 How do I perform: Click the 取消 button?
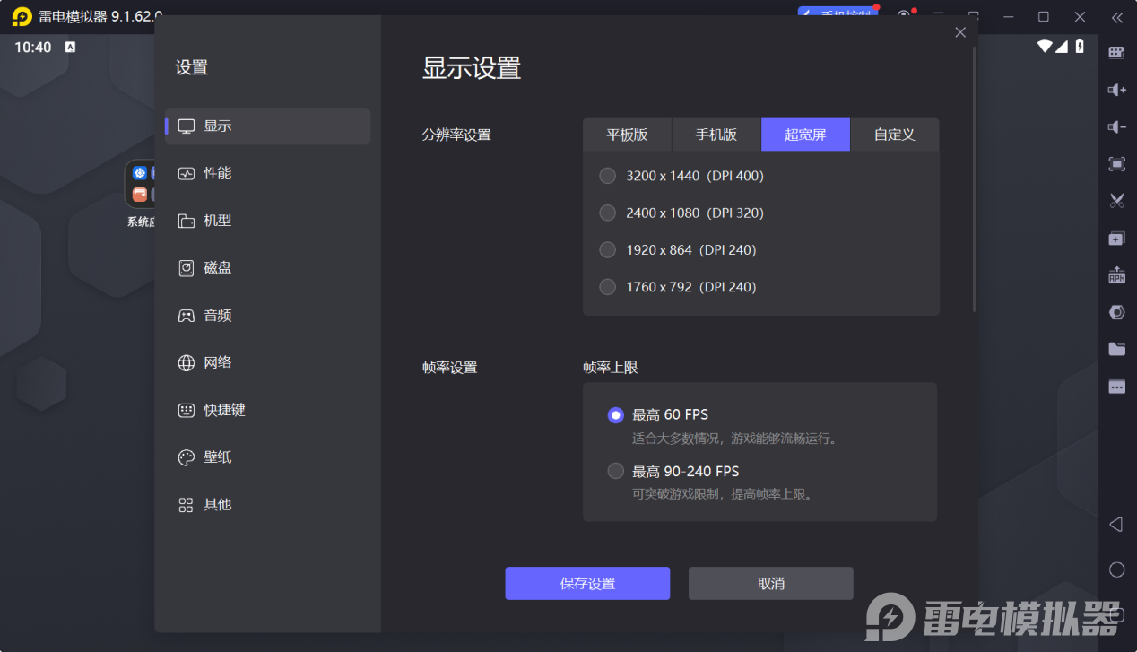[769, 583]
